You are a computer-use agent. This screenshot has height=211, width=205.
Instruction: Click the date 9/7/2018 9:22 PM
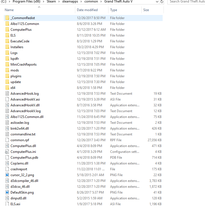(x=89, y=70)
